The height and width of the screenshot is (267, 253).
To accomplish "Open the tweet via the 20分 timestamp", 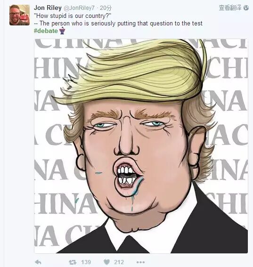I will pos(106,8).
